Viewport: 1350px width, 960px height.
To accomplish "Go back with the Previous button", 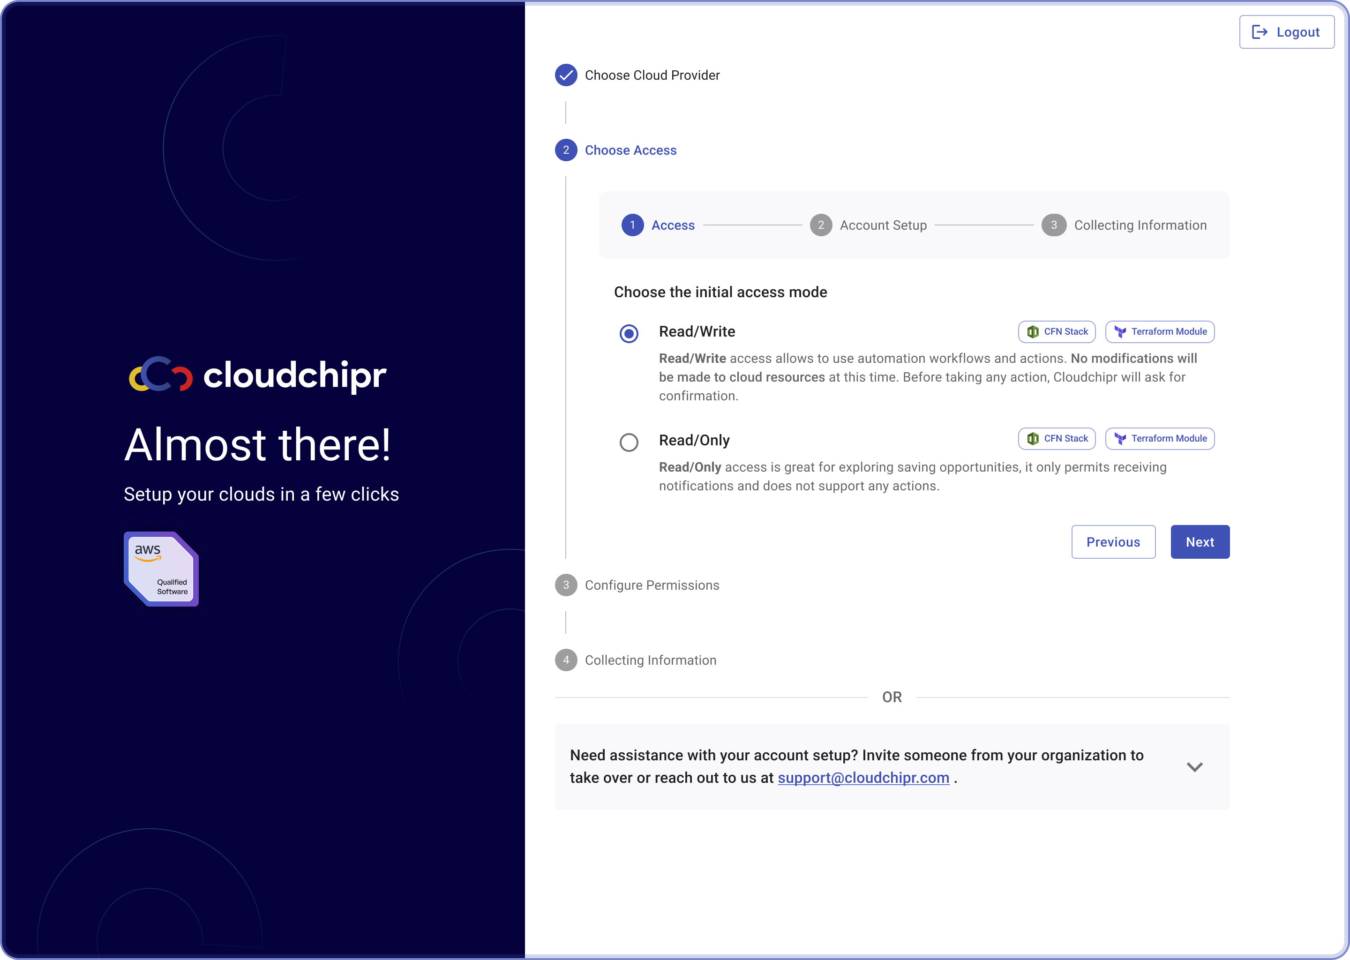I will pyautogui.click(x=1113, y=542).
